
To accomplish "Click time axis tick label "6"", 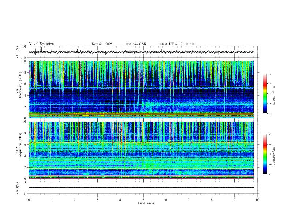I will pyautogui.click(x=166, y=200).
